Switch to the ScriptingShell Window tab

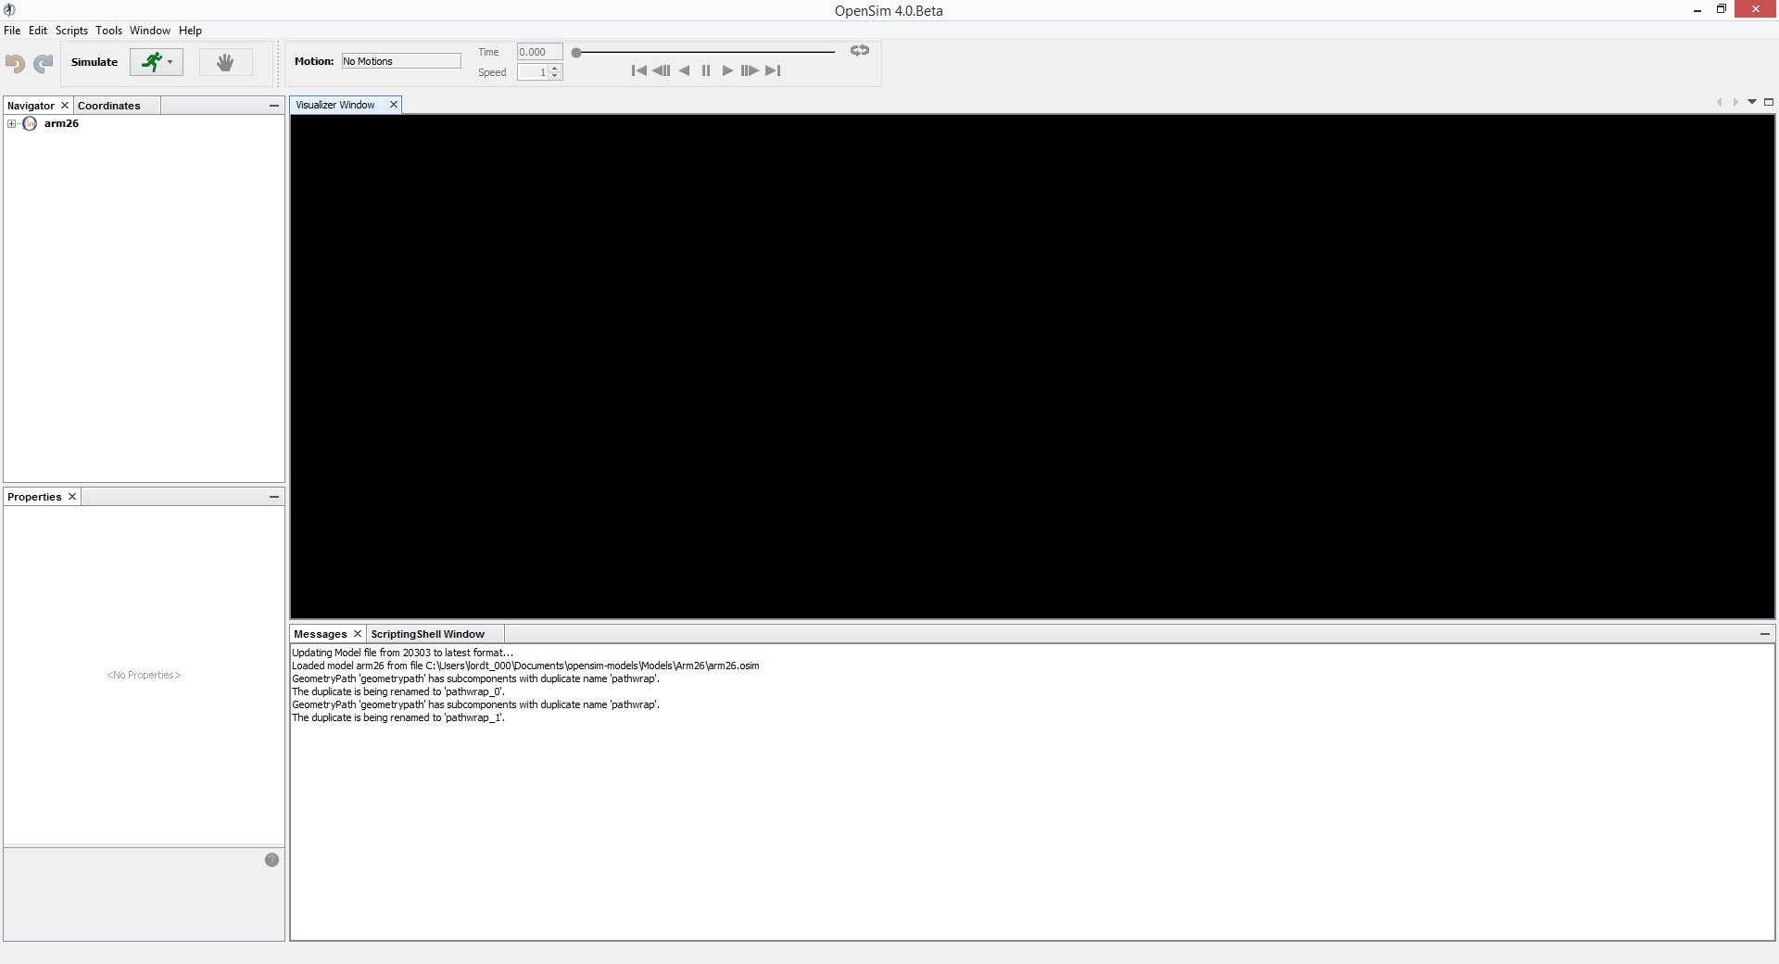[x=428, y=634]
